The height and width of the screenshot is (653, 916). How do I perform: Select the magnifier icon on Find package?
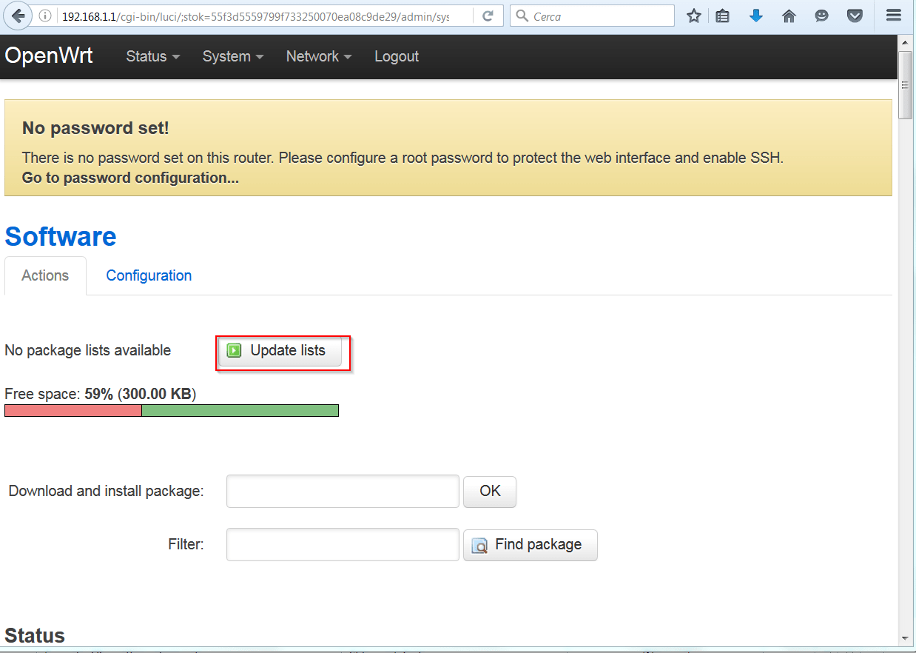pos(481,545)
